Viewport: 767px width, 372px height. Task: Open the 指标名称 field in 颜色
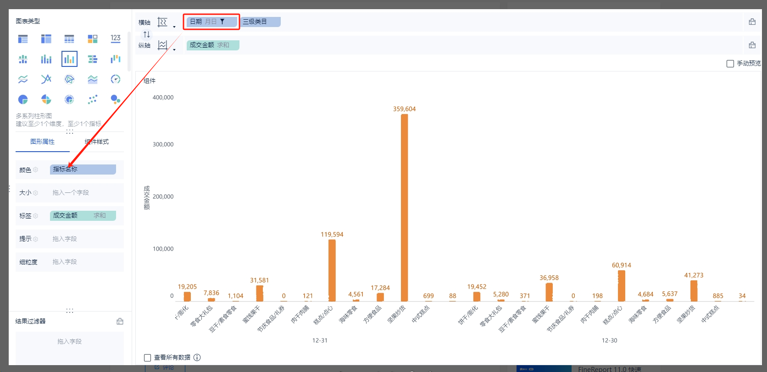click(x=83, y=170)
